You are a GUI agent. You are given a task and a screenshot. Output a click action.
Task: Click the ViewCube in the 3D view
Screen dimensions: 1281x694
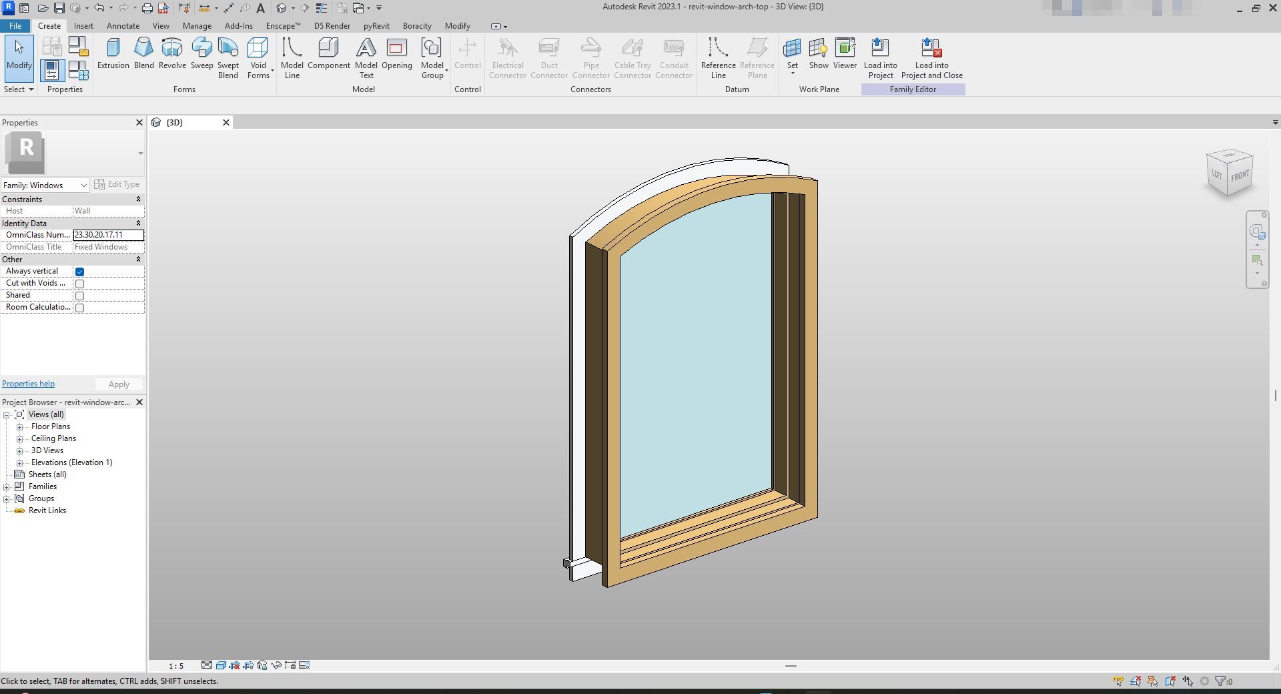tap(1230, 173)
